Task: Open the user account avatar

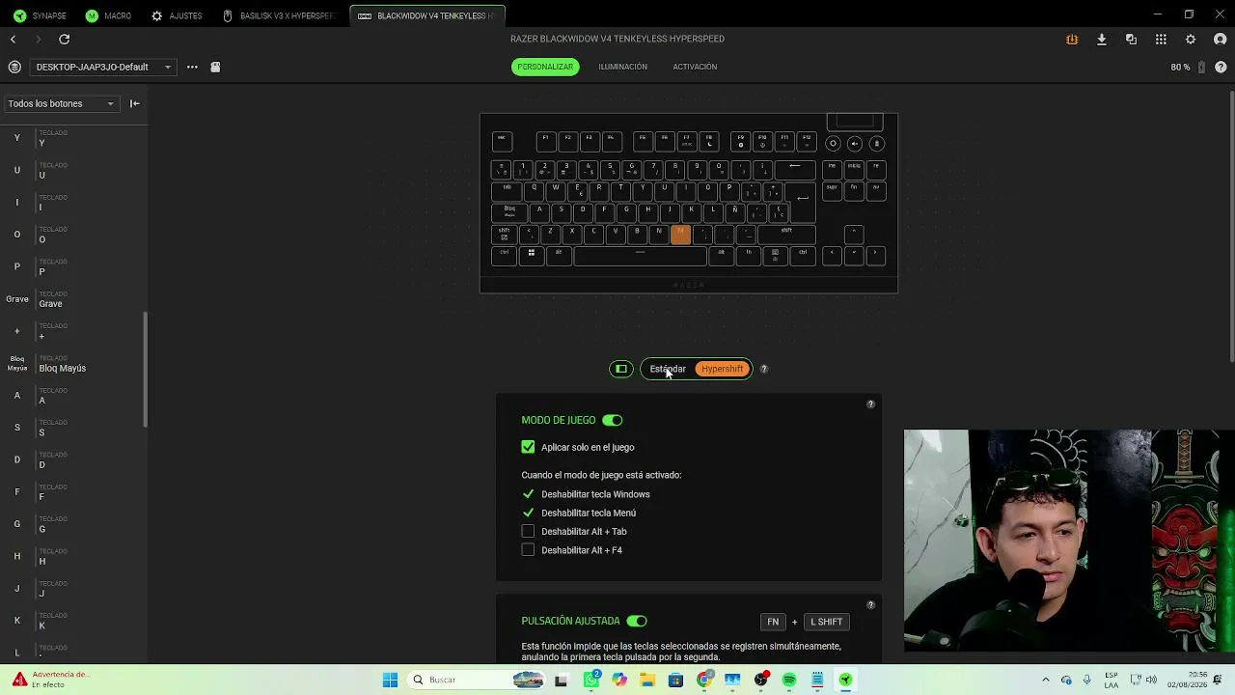Action: point(1221,40)
